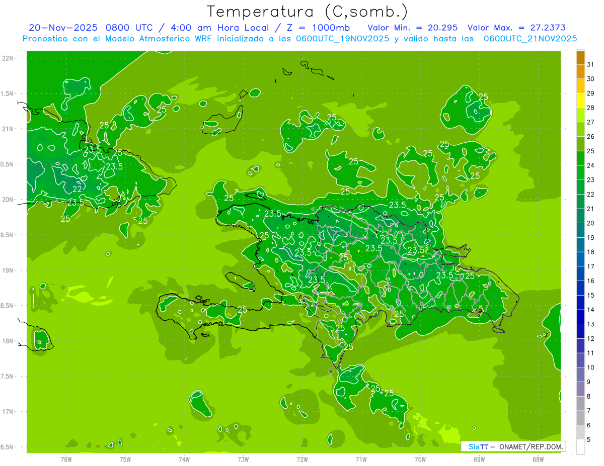Click the '22' contour label over Cuba
The height and width of the screenshot is (466, 604).
78,189
